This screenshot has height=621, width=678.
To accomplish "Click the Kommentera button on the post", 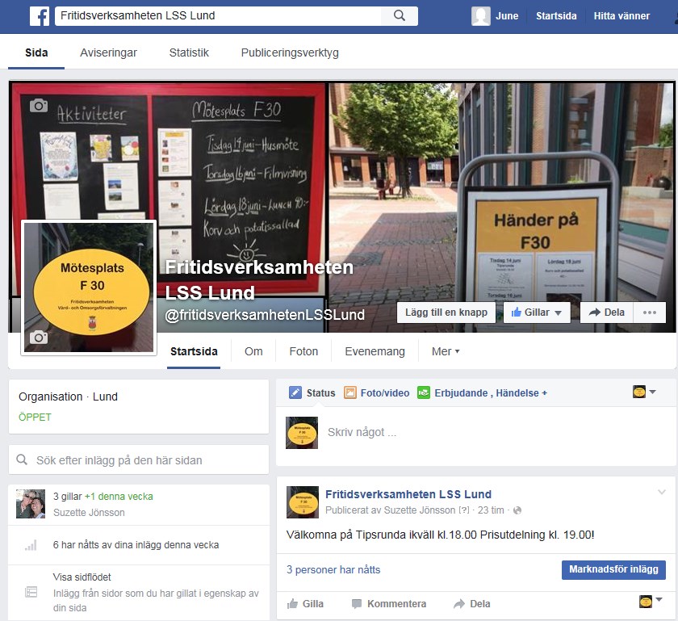I will [389, 604].
